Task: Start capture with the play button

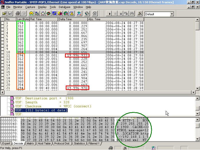Action: [109, 13]
